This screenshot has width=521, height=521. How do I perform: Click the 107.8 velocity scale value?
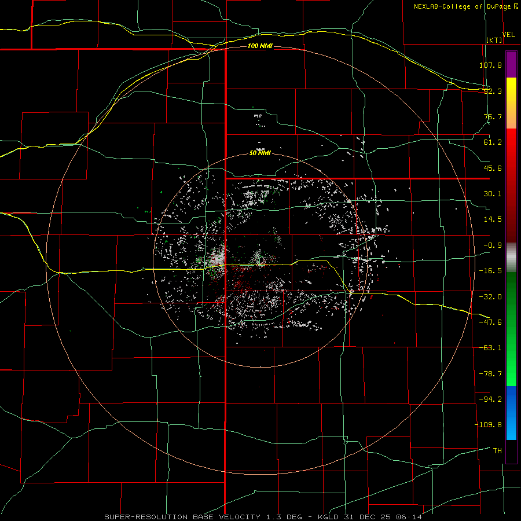coord(490,65)
